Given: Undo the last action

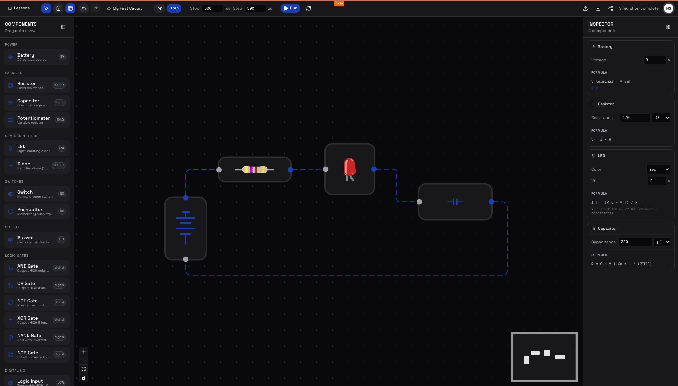Looking at the screenshot, I should coord(84,8).
